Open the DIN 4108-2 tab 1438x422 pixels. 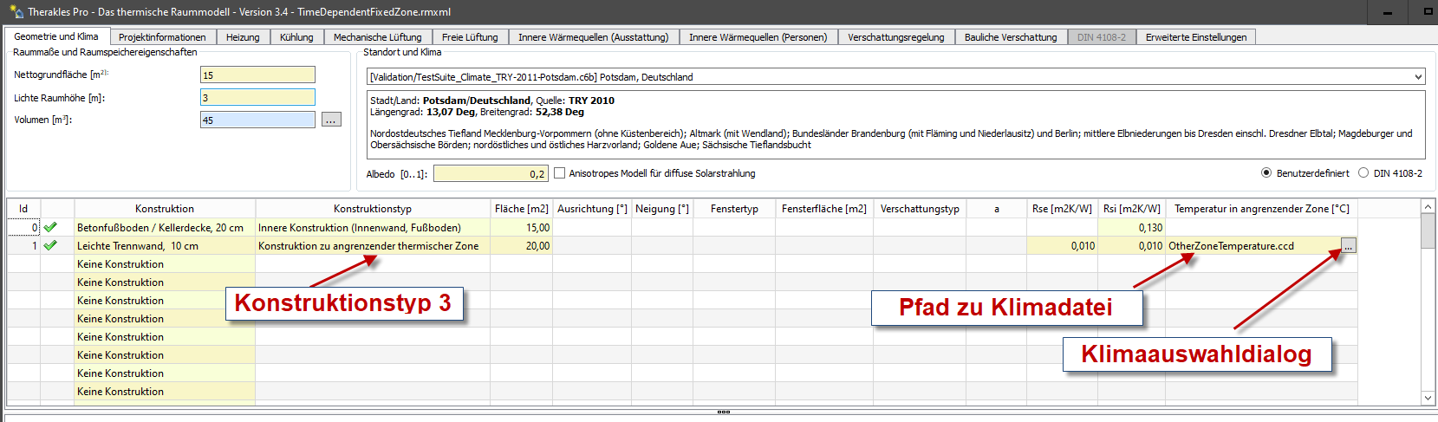coord(1102,37)
